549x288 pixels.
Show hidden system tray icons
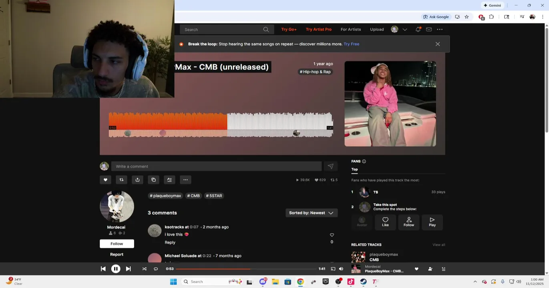[x=475, y=282]
